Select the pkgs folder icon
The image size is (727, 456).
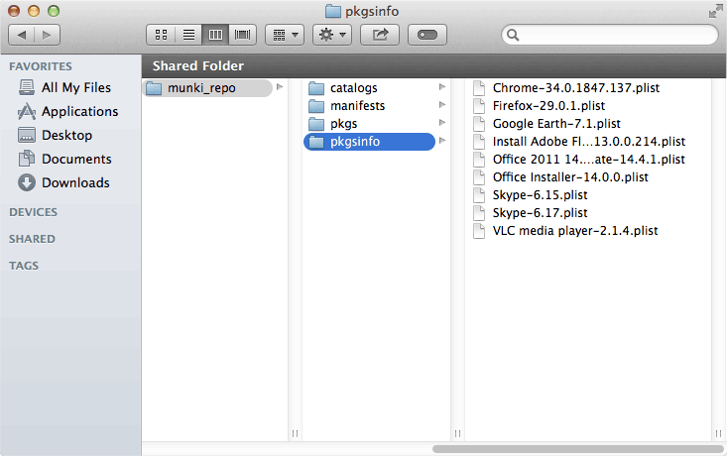[316, 124]
